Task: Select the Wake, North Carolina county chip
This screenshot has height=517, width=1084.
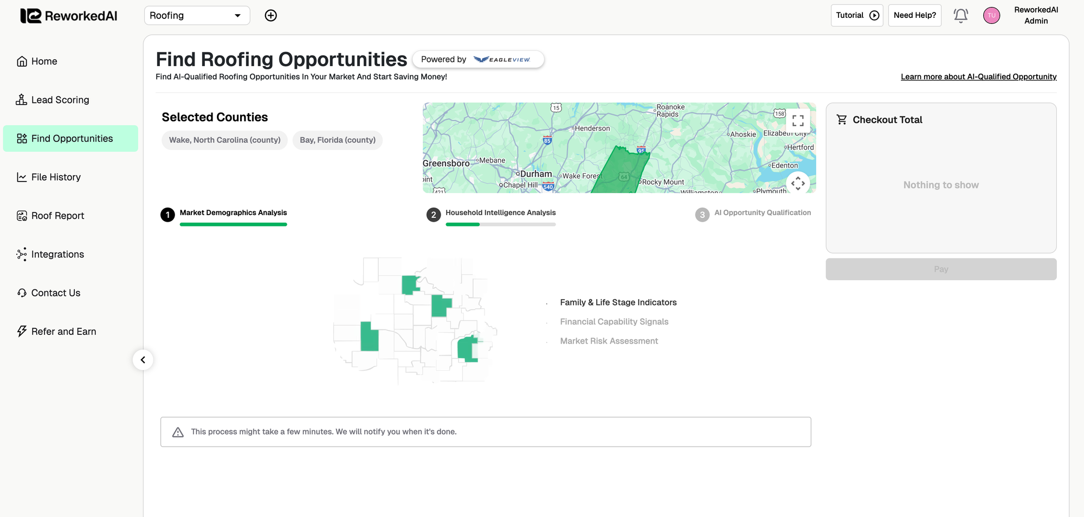Action: (x=224, y=140)
